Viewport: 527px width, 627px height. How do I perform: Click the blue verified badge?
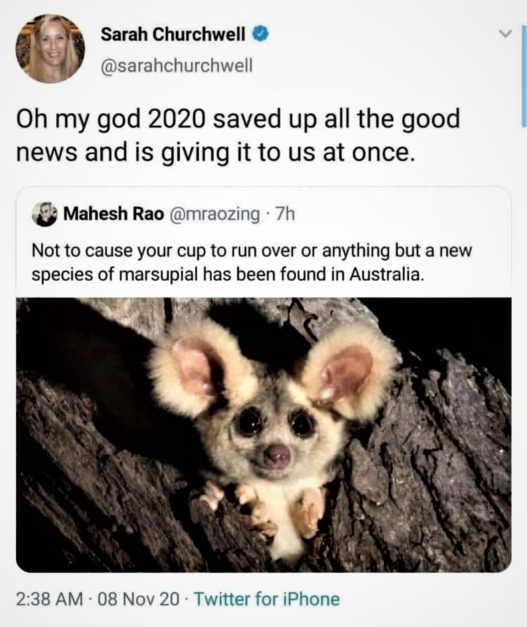[260, 34]
